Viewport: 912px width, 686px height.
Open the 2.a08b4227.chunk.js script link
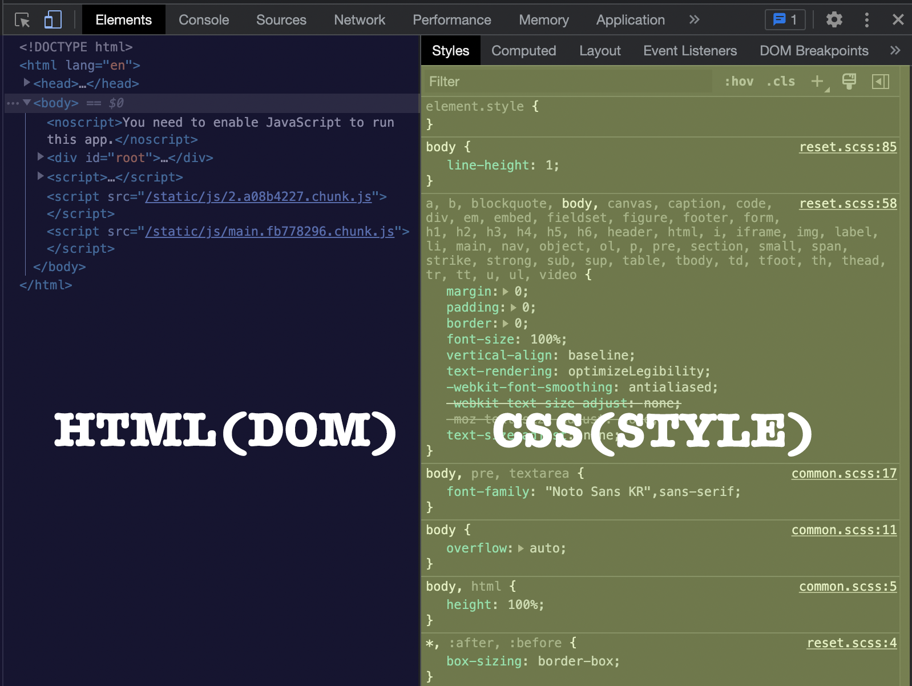(259, 197)
